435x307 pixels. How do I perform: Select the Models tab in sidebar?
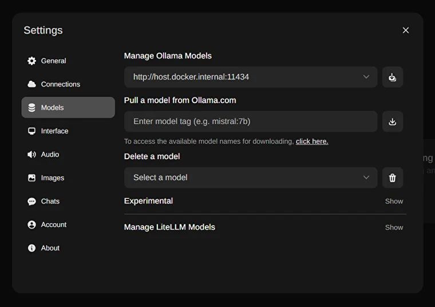68,108
